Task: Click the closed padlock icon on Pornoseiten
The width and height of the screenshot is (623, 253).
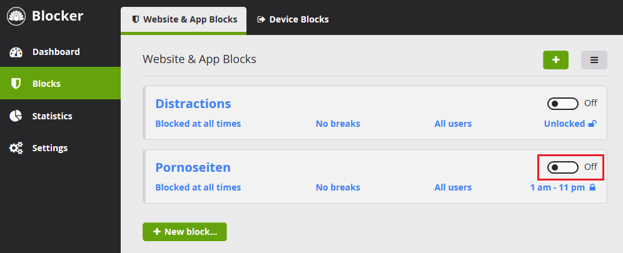Action: 592,187
